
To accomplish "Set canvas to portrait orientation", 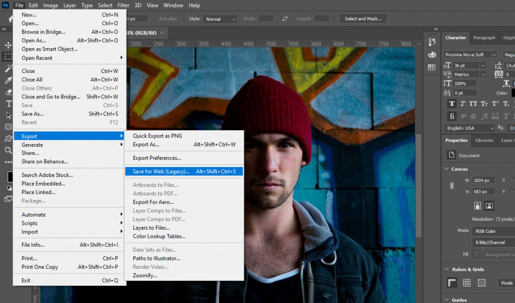I will (478, 206).
